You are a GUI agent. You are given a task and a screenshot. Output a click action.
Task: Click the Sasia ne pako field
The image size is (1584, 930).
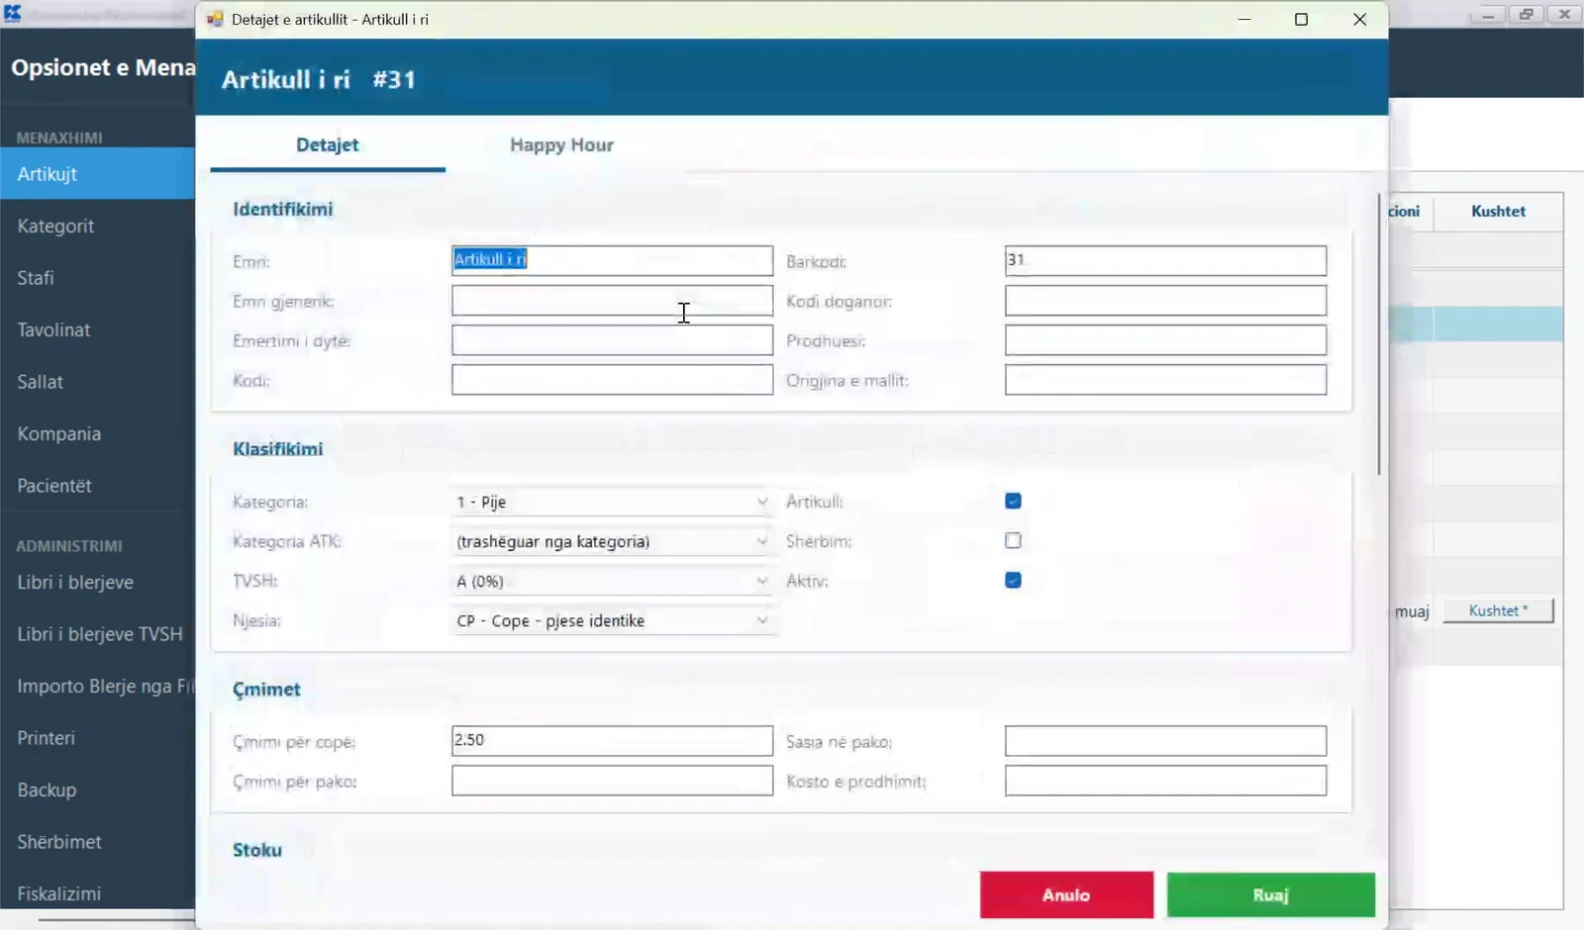pos(1165,741)
